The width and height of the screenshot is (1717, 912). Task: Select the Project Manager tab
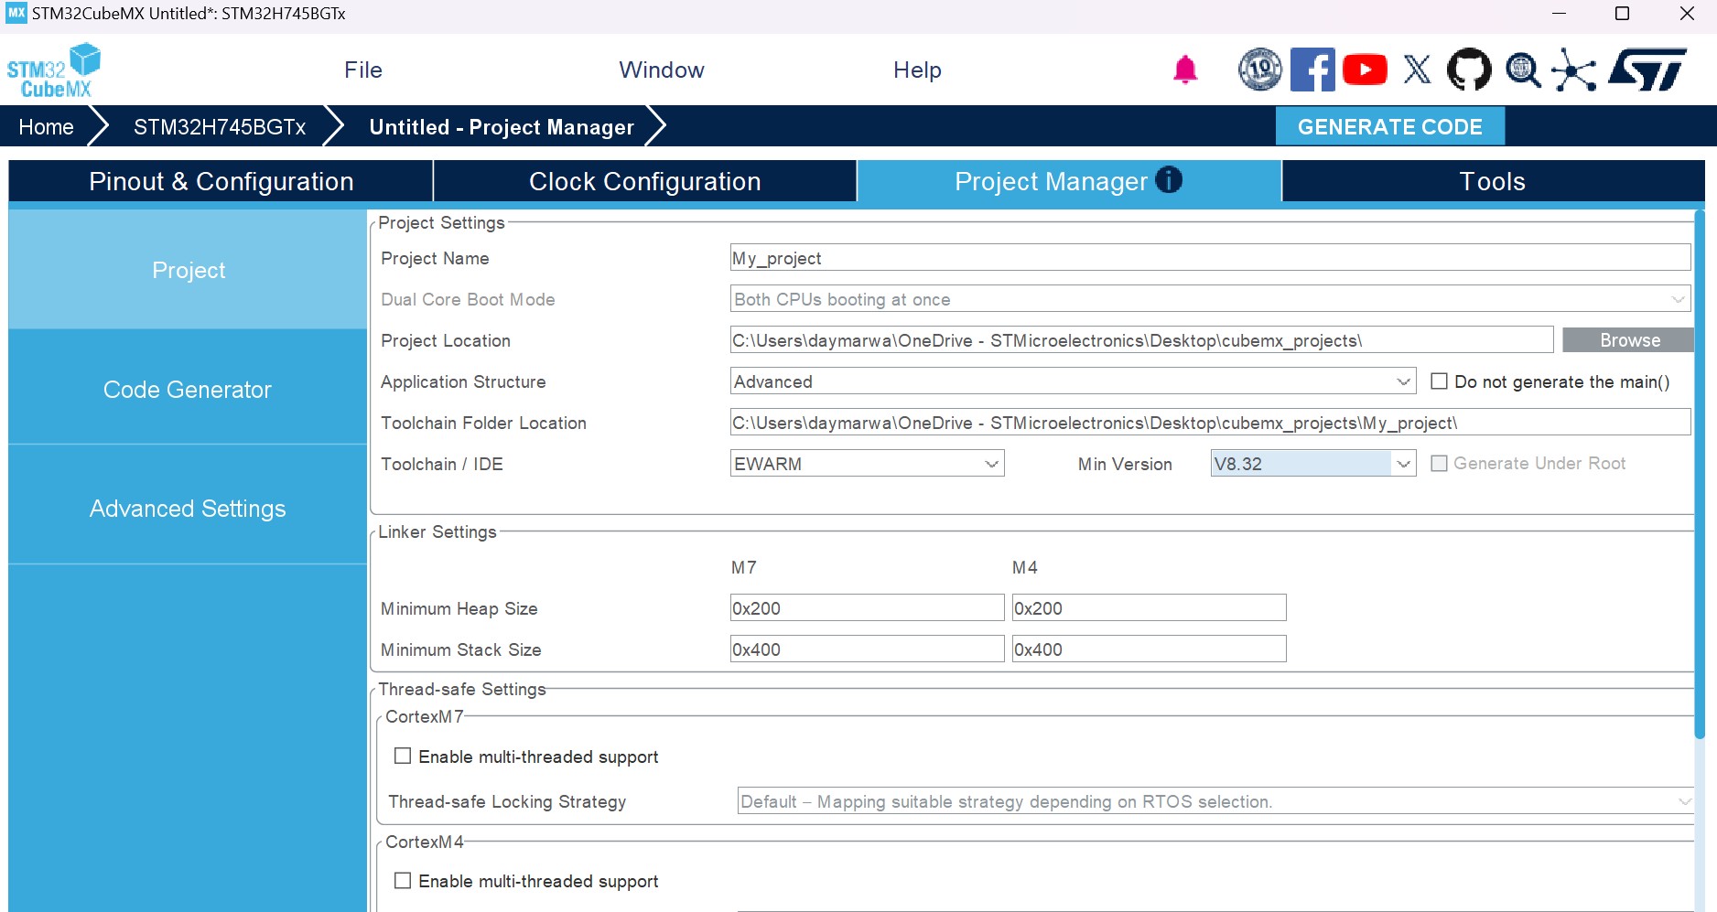pos(1069,181)
